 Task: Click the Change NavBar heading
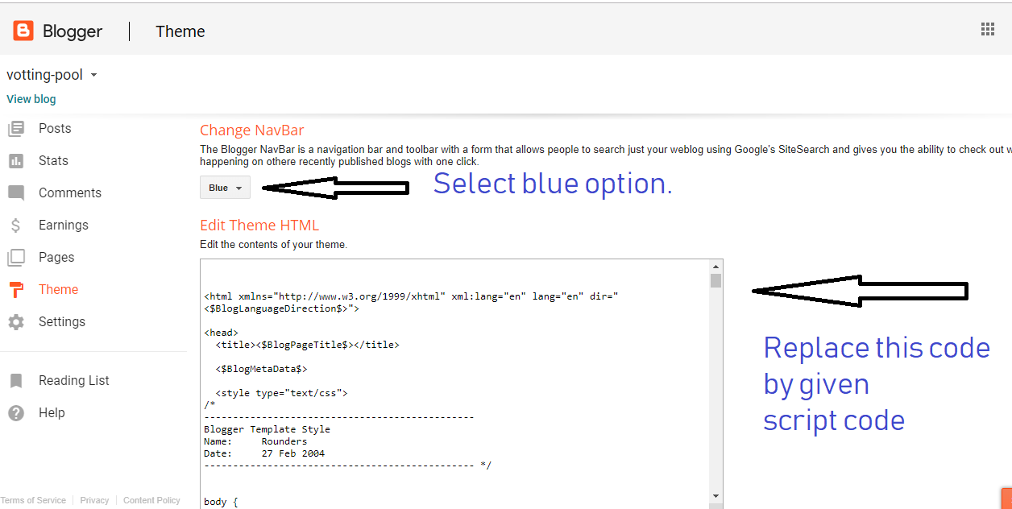pyautogui.click(x=252, y=130)
